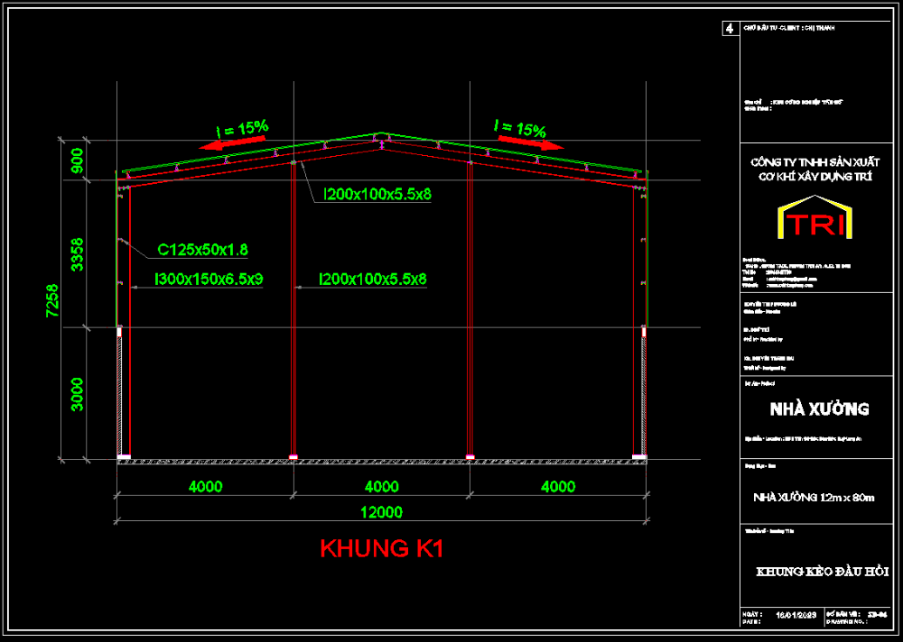Click the roof rise dimension '900'
903x642 pixels.
(77, 160)
